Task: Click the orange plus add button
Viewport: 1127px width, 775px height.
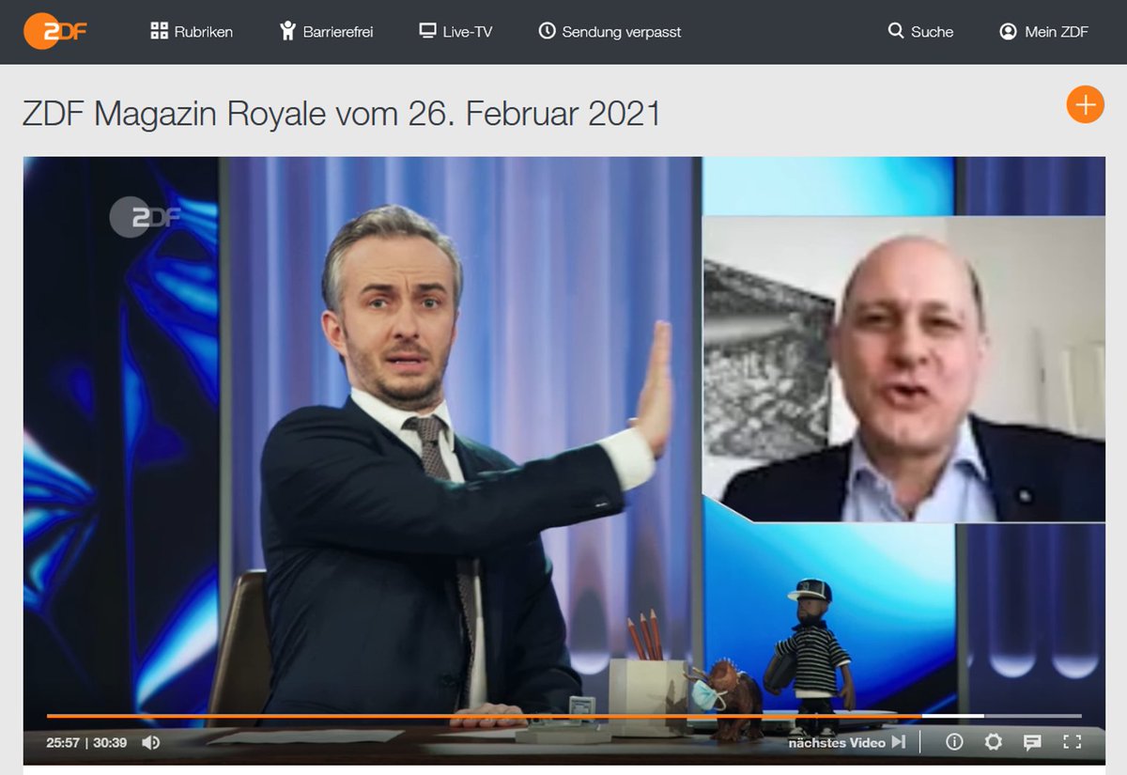Action: [x=1085, y=104]
